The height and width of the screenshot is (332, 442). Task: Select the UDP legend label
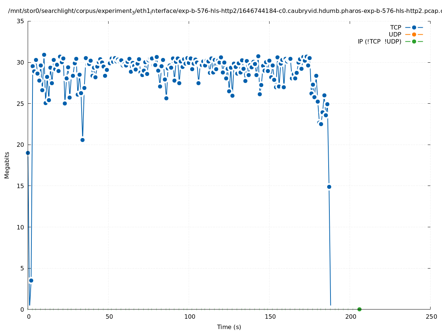pyautogui.click(x=395, y=35)
